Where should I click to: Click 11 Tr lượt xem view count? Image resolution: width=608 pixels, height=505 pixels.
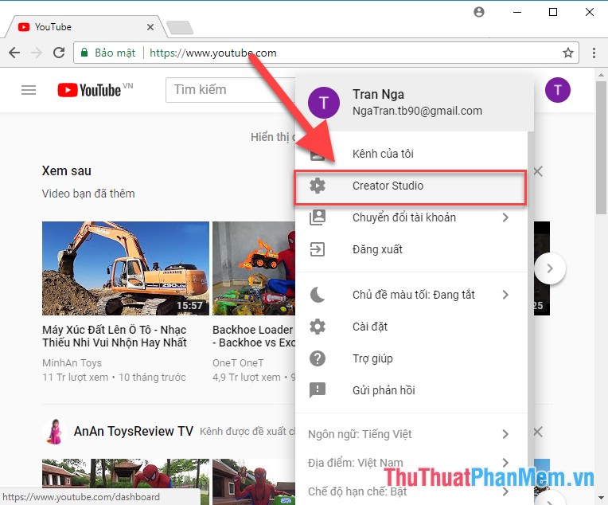[76, 378]
